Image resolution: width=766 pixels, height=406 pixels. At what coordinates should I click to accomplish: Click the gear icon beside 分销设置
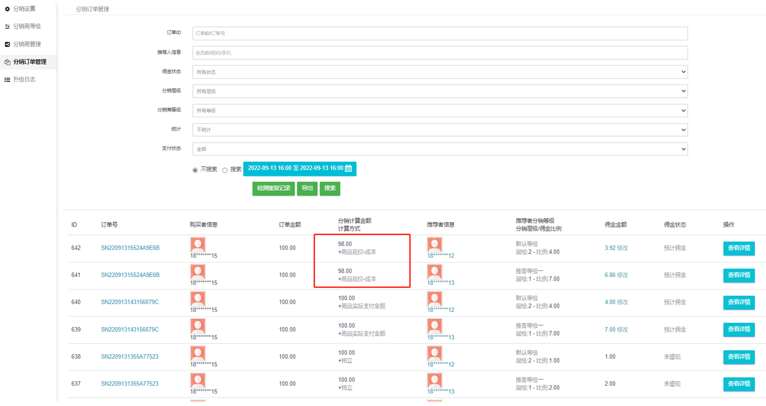coord(7,9)
